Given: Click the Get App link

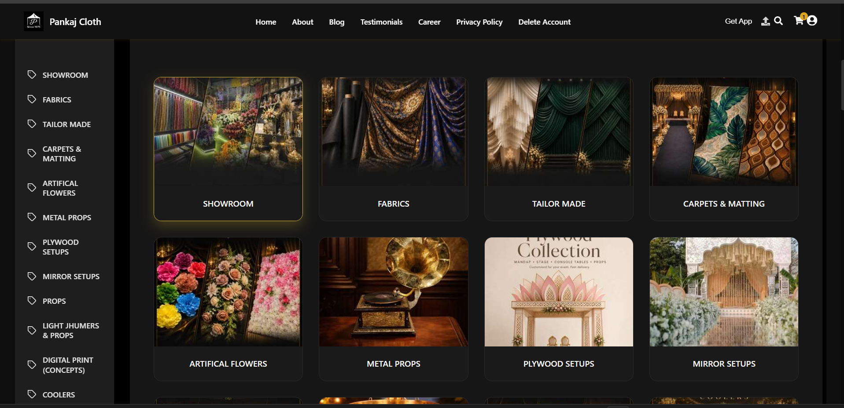Looking at the screenshot, I should tap(738, 21).
